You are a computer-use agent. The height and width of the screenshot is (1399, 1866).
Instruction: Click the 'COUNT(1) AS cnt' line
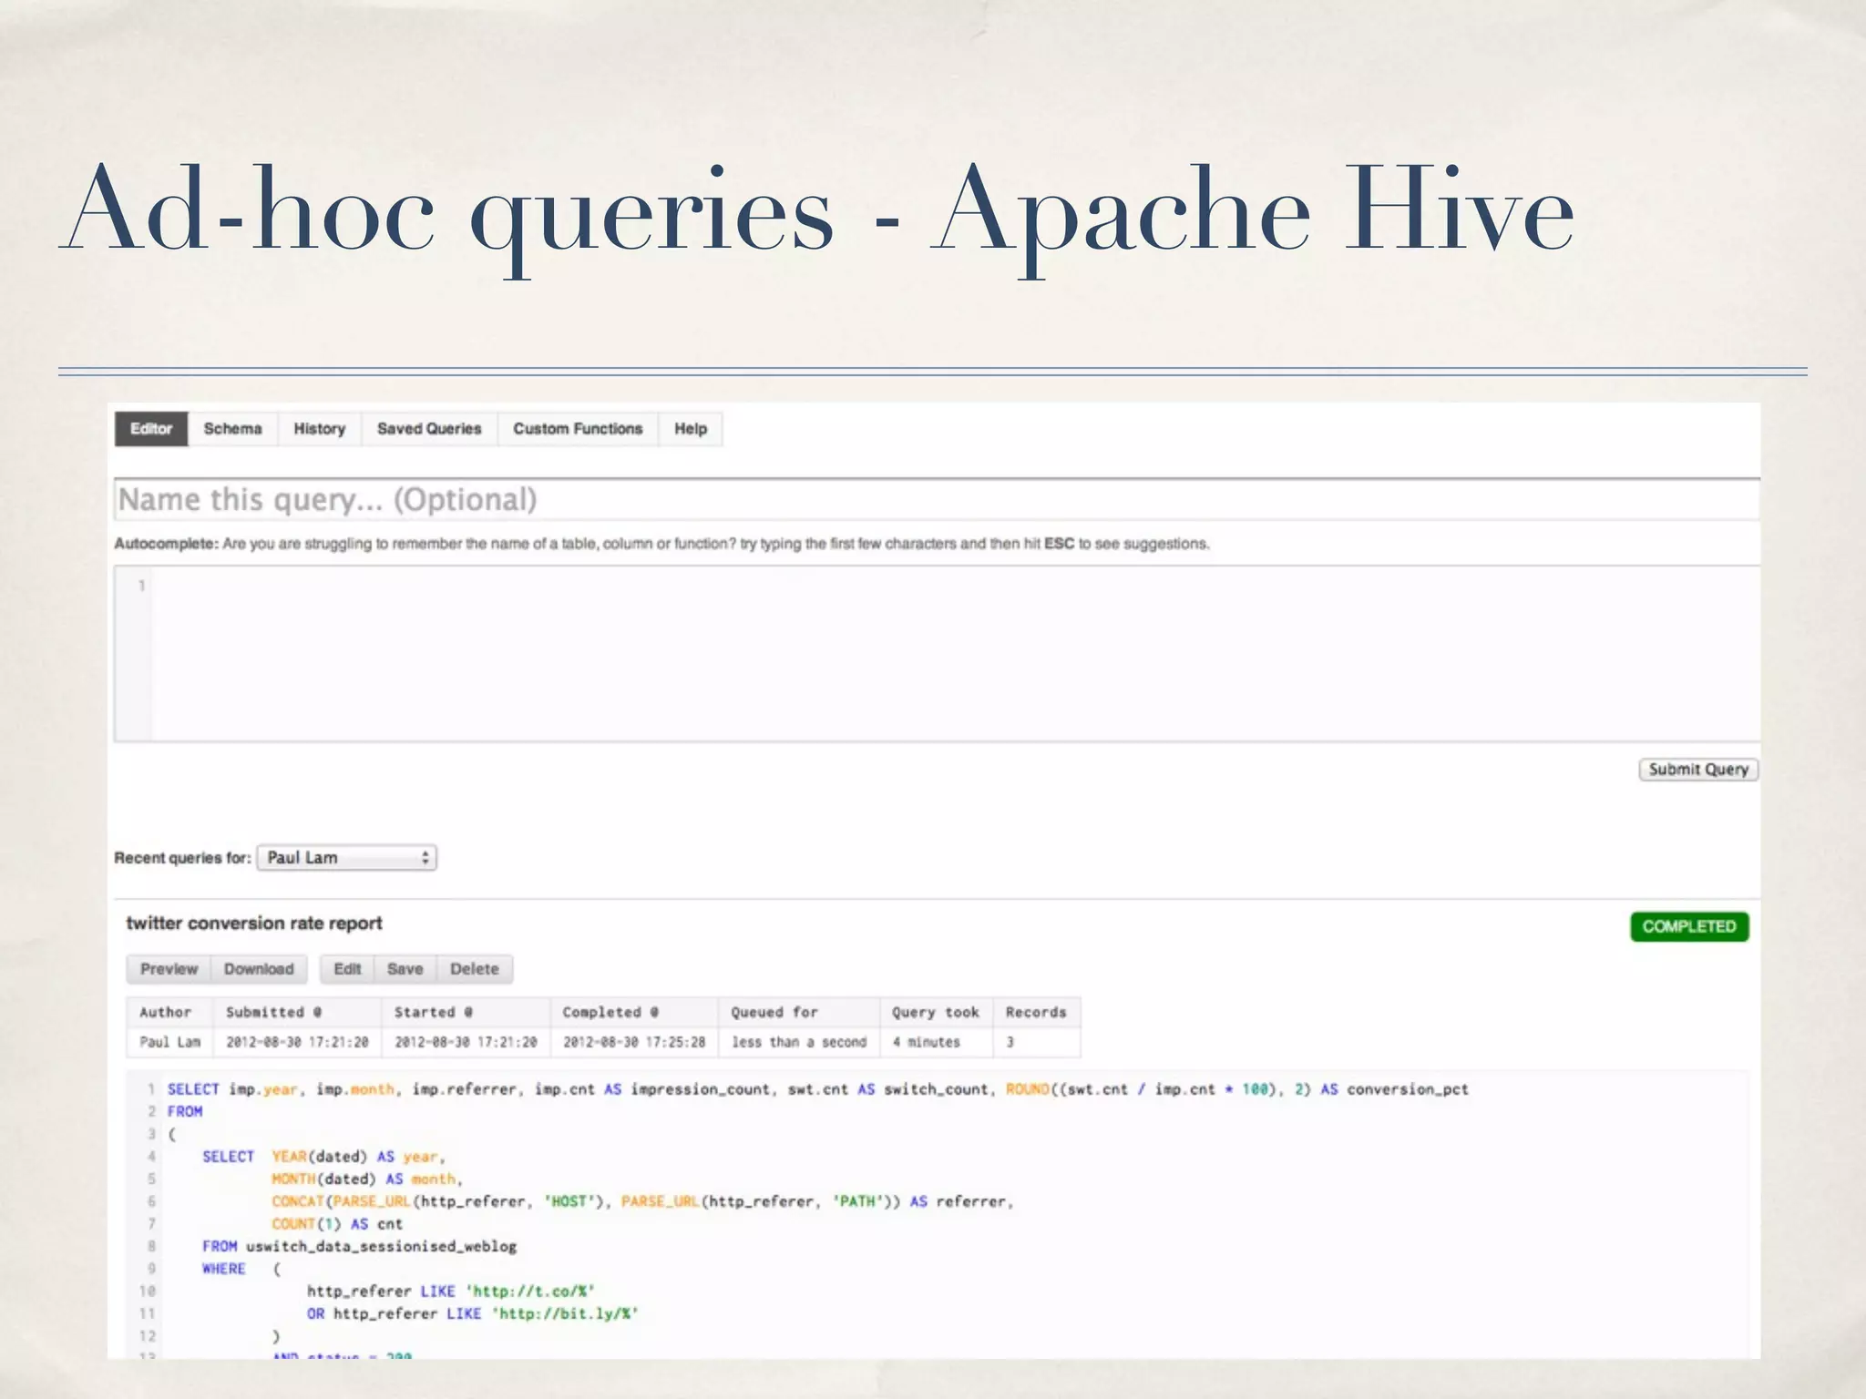337,1224
